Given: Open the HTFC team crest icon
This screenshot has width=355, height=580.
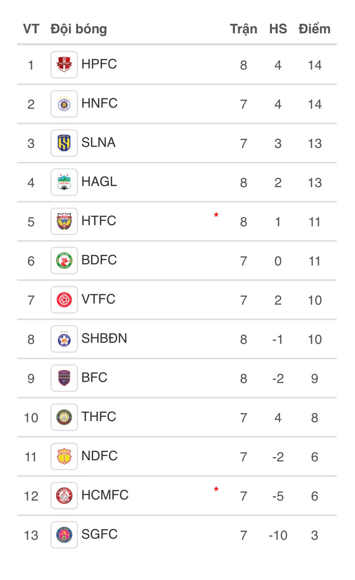Looking at the screenshot, I should coord(64,222).
